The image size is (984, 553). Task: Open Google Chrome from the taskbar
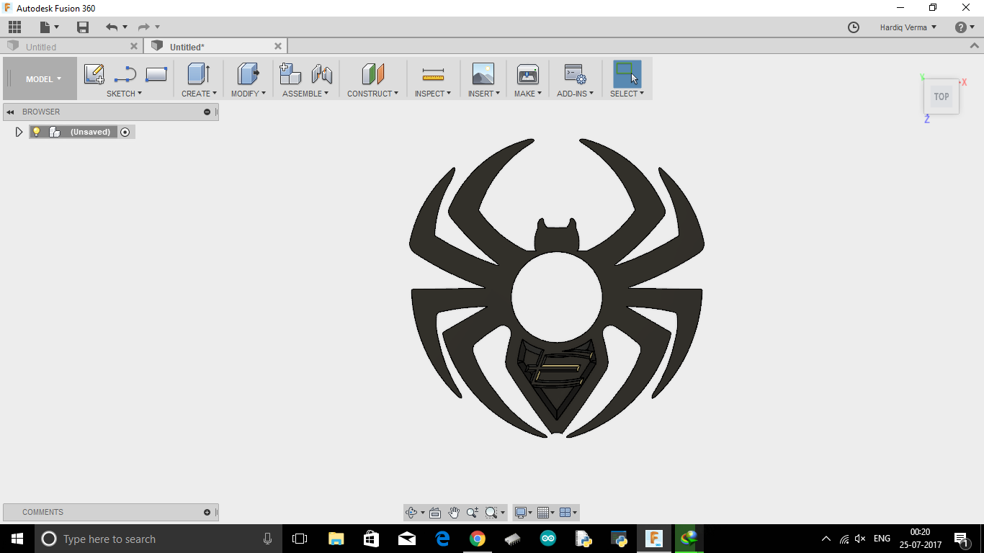477,539
